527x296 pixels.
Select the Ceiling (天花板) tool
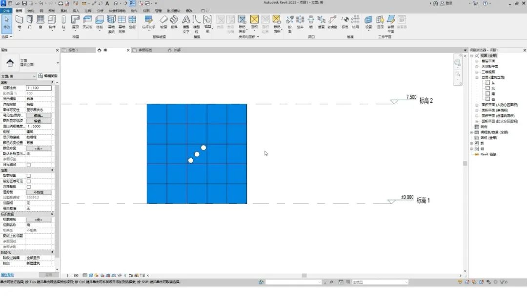87,21
